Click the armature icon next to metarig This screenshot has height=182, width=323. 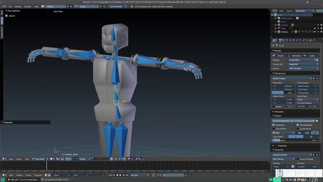279,32
